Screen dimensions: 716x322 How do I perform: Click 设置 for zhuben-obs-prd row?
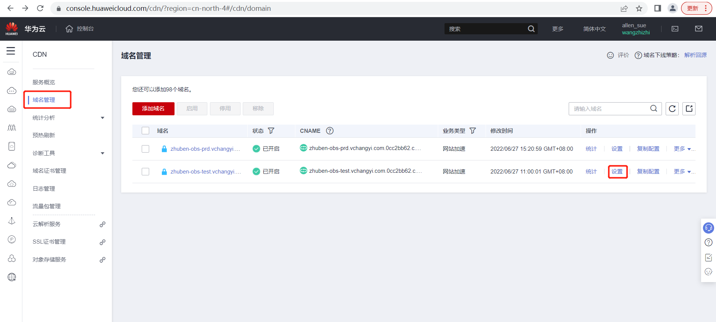pyautogui.click(x=617, y=149)
